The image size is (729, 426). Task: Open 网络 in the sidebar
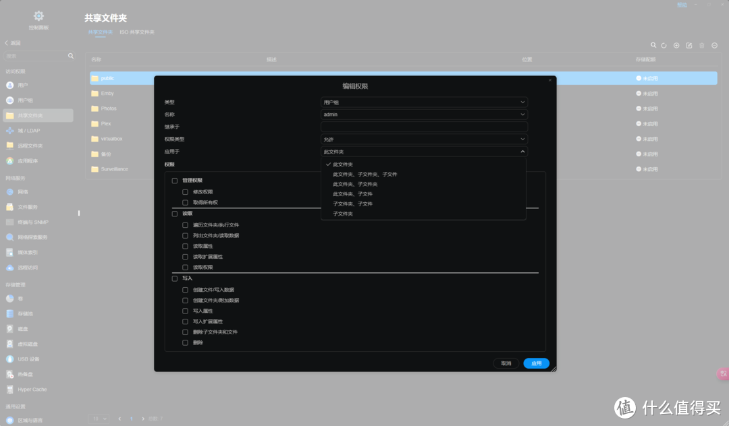(x=38, y=191)
